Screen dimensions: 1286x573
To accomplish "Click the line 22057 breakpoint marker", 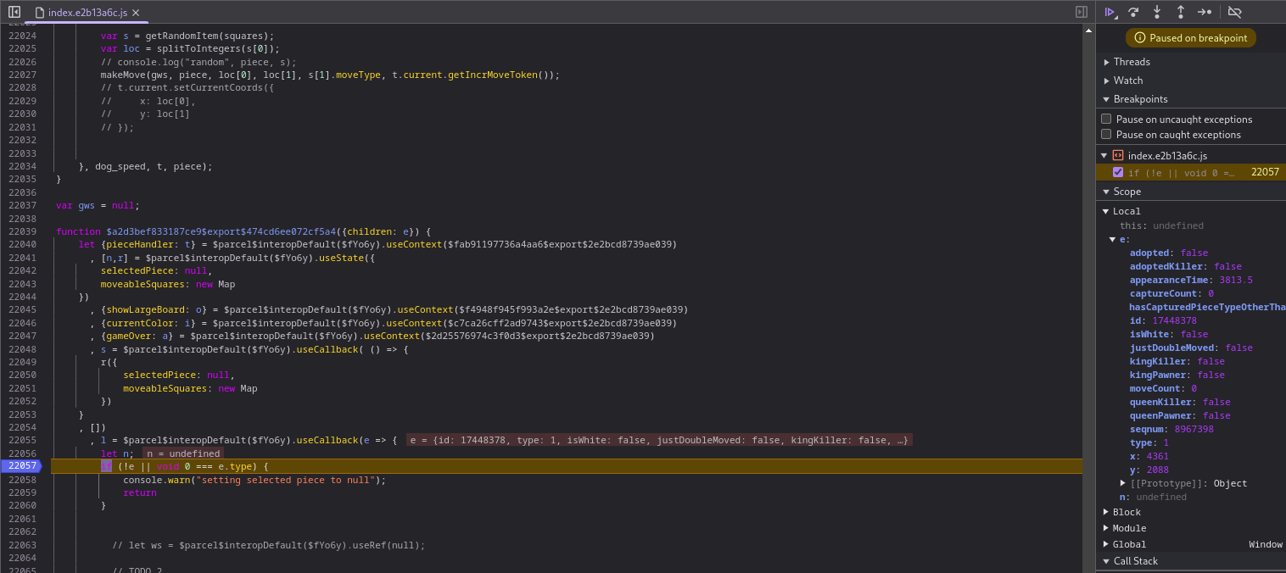I will (x=20, y=466).
